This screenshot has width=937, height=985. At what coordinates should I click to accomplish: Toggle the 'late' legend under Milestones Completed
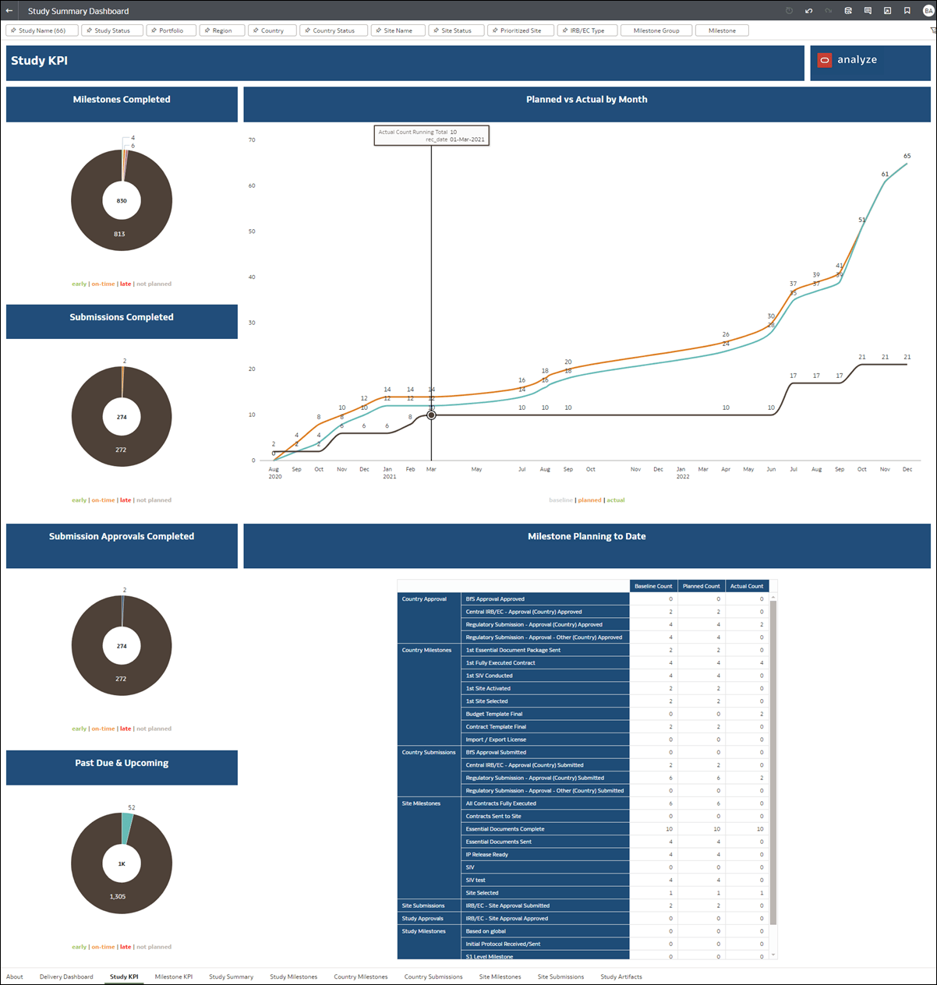(126, 284)
